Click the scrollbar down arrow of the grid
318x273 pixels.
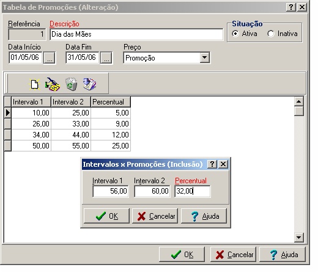[x=299, y=238]
